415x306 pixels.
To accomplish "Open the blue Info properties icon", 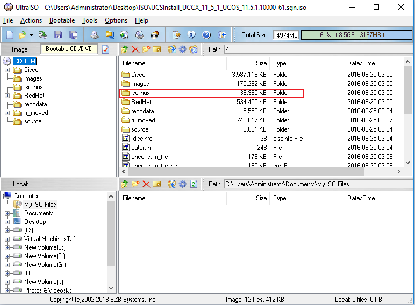I will click(x=191, y=34).
